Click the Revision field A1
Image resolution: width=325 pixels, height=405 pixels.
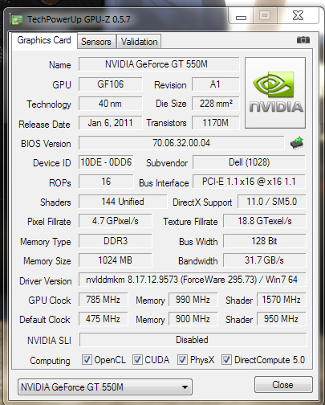coord(215,84)
